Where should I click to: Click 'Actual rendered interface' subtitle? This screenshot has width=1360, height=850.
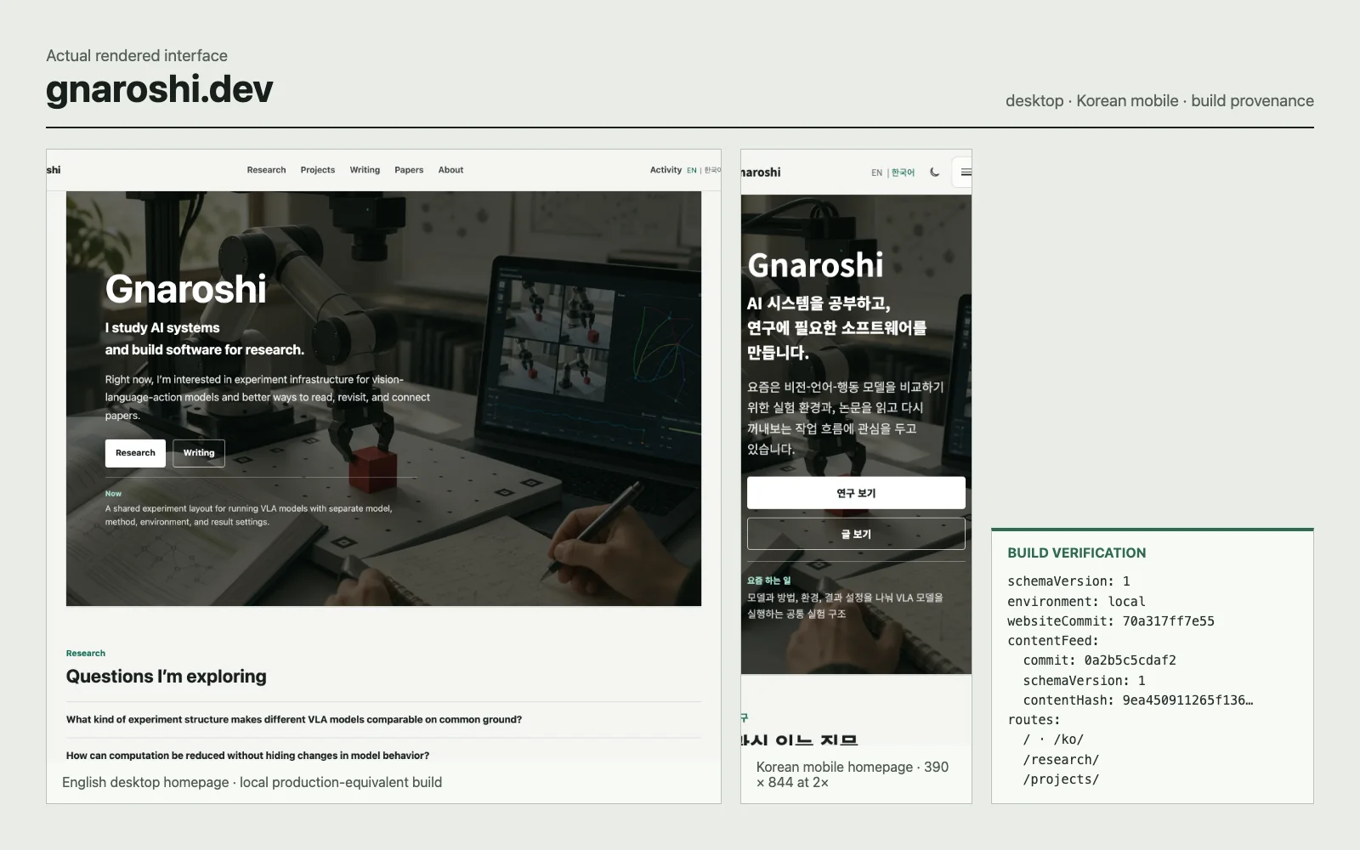[x=137, y=55]
